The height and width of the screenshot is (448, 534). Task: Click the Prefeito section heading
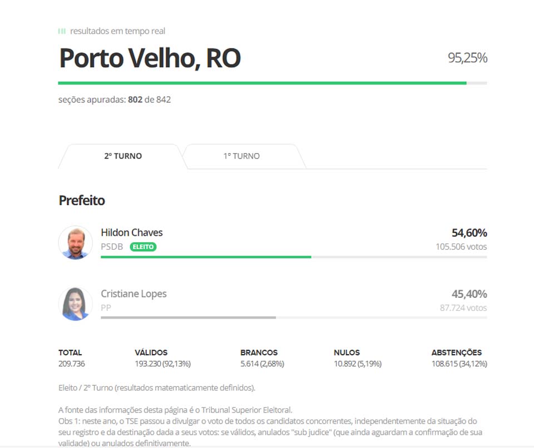click(82, 201)
